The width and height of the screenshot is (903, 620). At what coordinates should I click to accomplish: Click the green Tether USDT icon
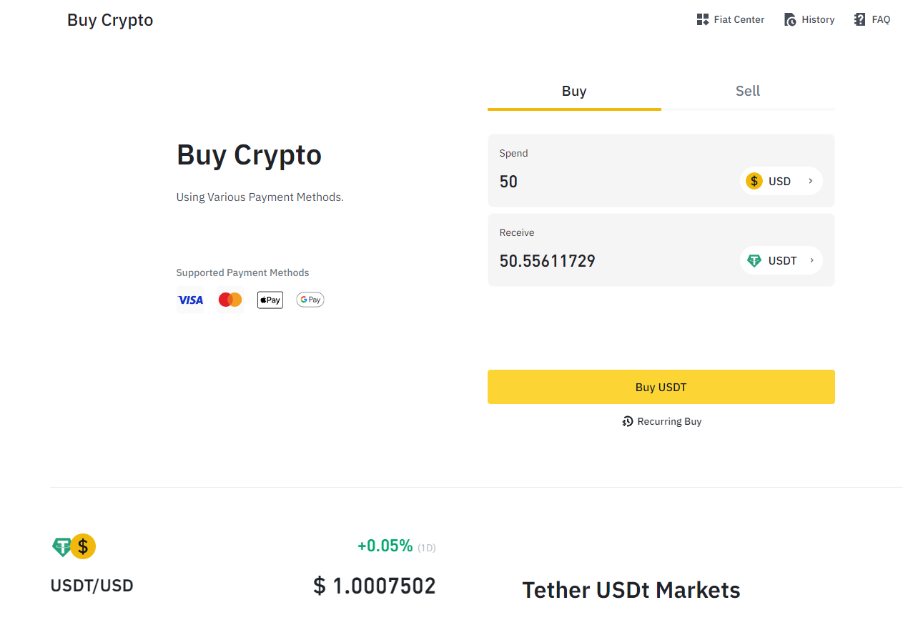coord(754,261)
